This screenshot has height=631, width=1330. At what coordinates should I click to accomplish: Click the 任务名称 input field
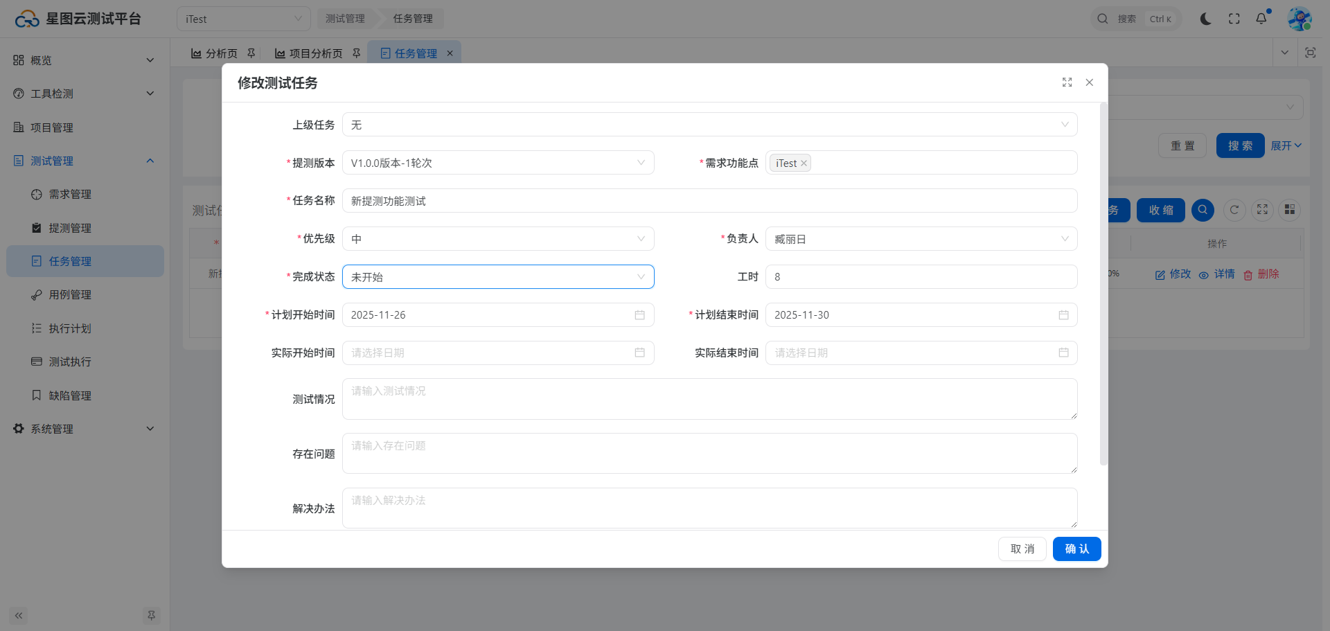point(709,201)
